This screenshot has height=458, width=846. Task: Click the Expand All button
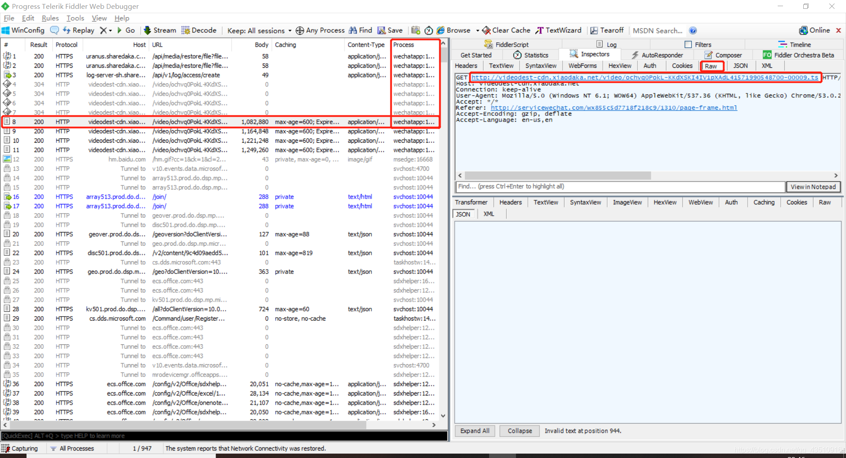tap(475, 431)
